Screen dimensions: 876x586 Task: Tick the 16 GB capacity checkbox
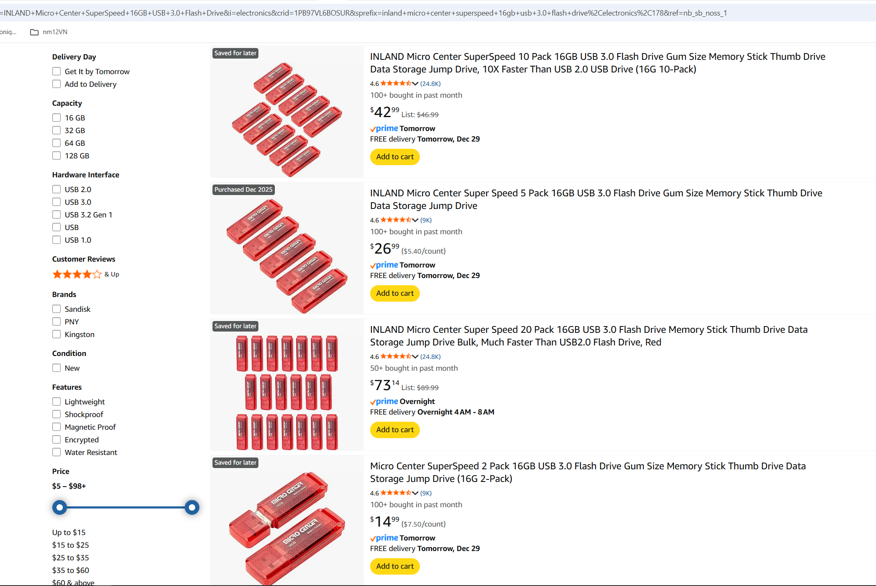coord(56,118)
